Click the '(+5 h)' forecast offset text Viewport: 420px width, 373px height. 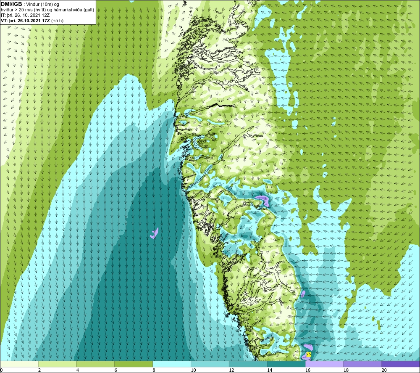coord(57,21)
